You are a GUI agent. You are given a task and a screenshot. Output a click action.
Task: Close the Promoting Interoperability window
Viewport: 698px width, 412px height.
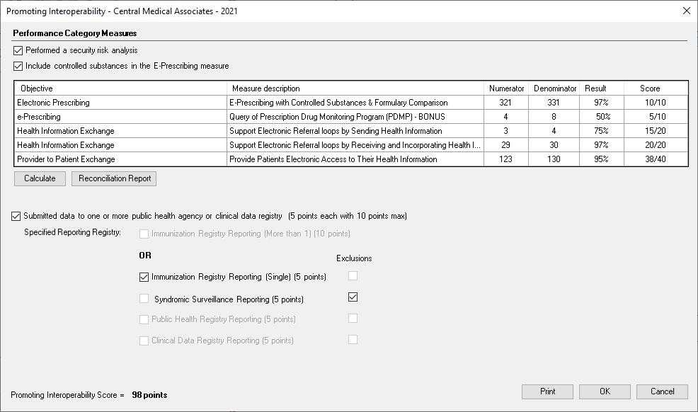click(x=687, y=11)
